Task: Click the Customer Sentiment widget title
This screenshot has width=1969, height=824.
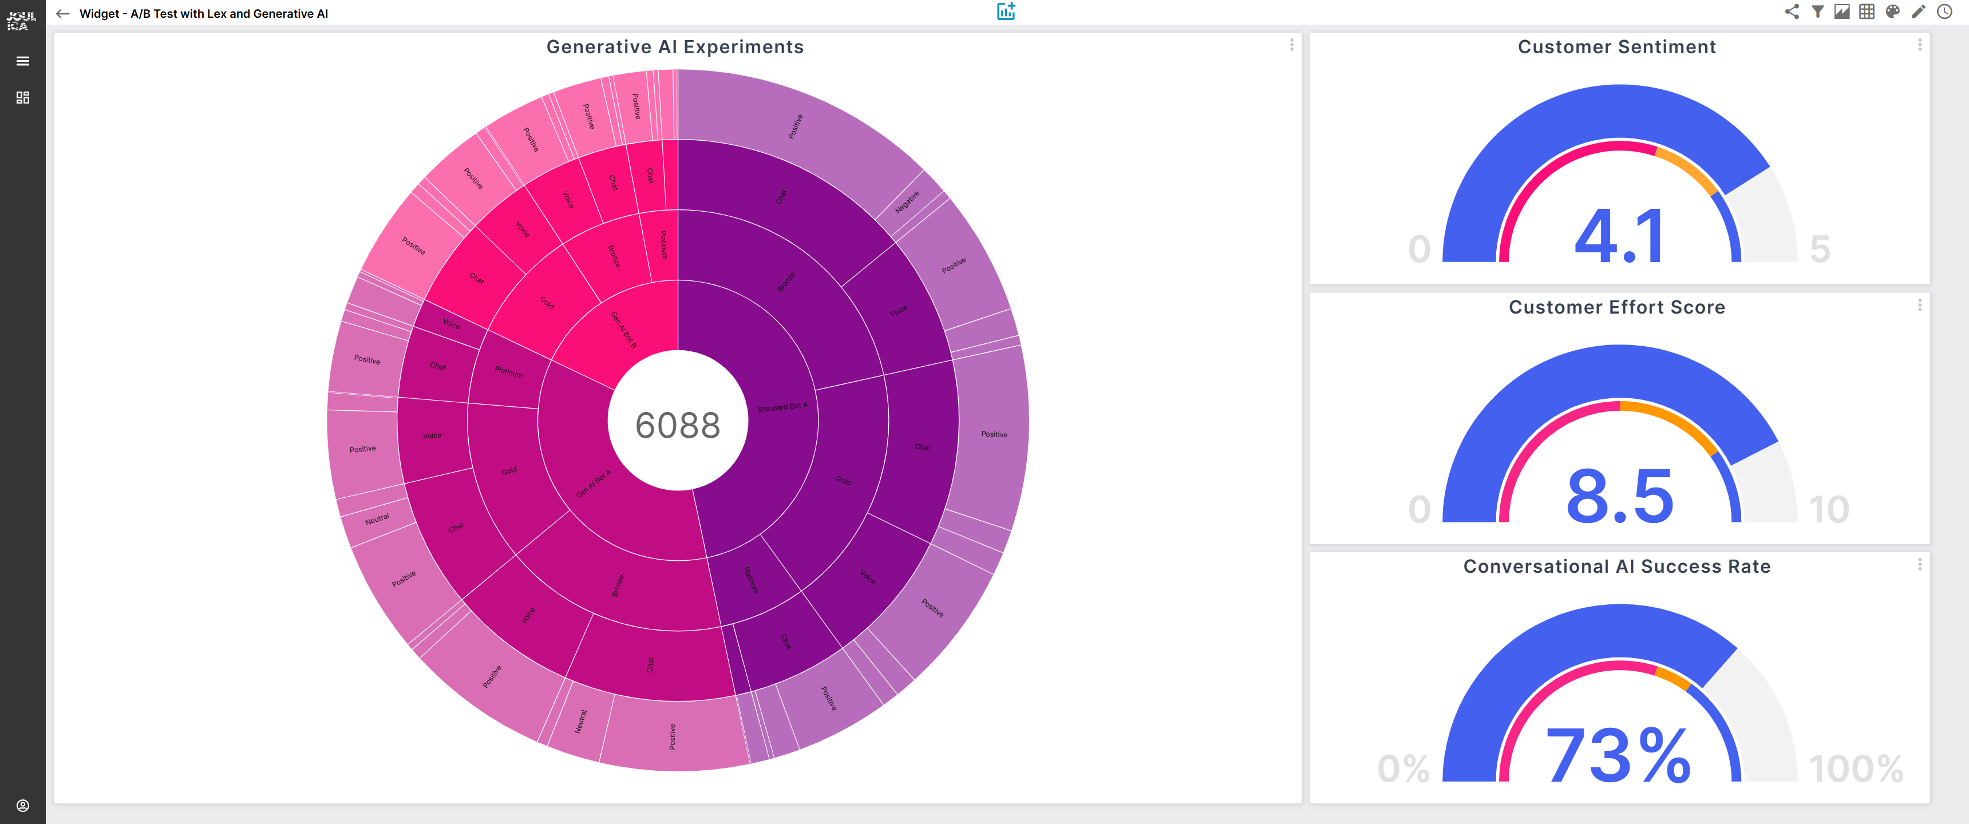Action: [x=1616, y=46]
